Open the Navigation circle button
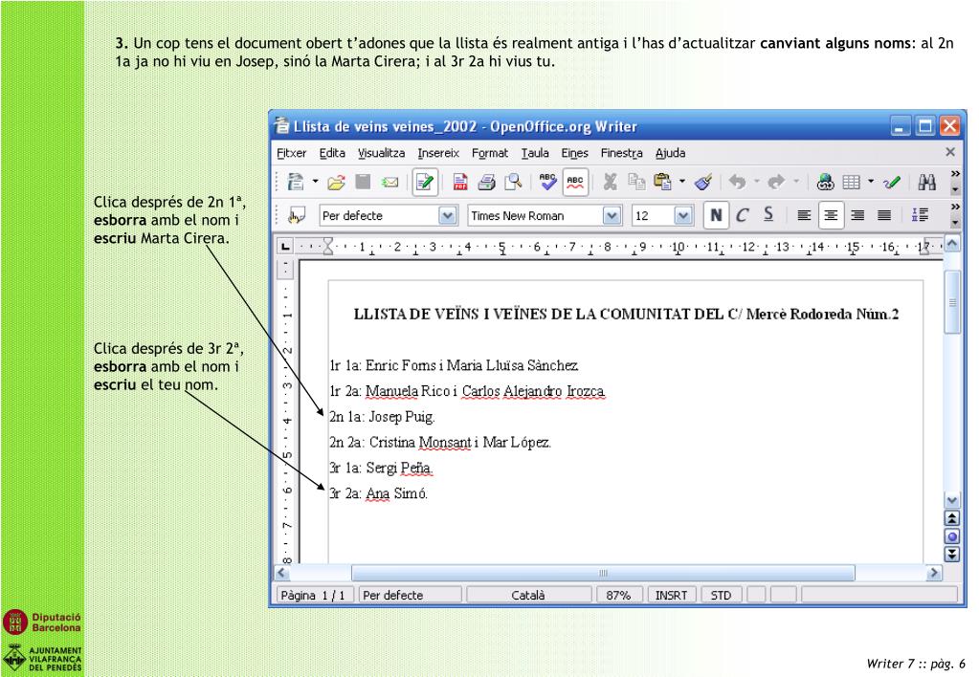 coord(952,536)
